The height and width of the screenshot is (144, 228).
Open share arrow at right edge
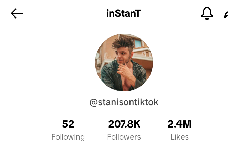coord(226,15)
